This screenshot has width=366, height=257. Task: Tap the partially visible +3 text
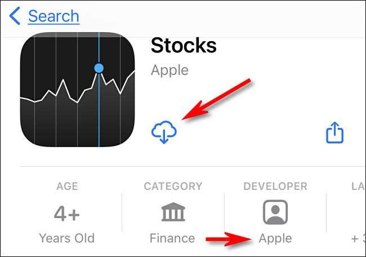coord(357,238)
